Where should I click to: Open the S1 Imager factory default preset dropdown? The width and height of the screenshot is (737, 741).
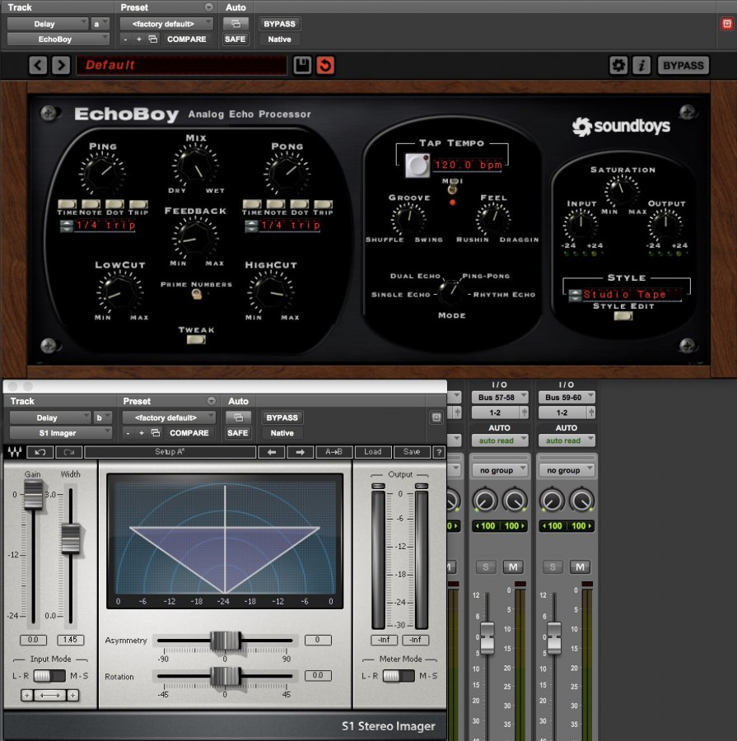point(167,417)
